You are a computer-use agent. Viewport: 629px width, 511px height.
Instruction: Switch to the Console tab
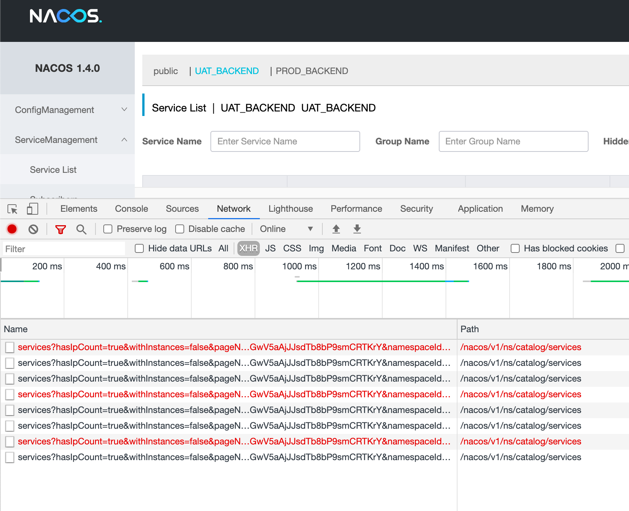[x=131, y=209]
